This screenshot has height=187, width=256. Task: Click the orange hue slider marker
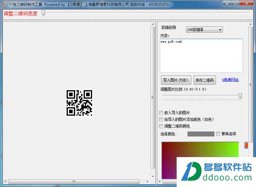(x=246, y=145)
